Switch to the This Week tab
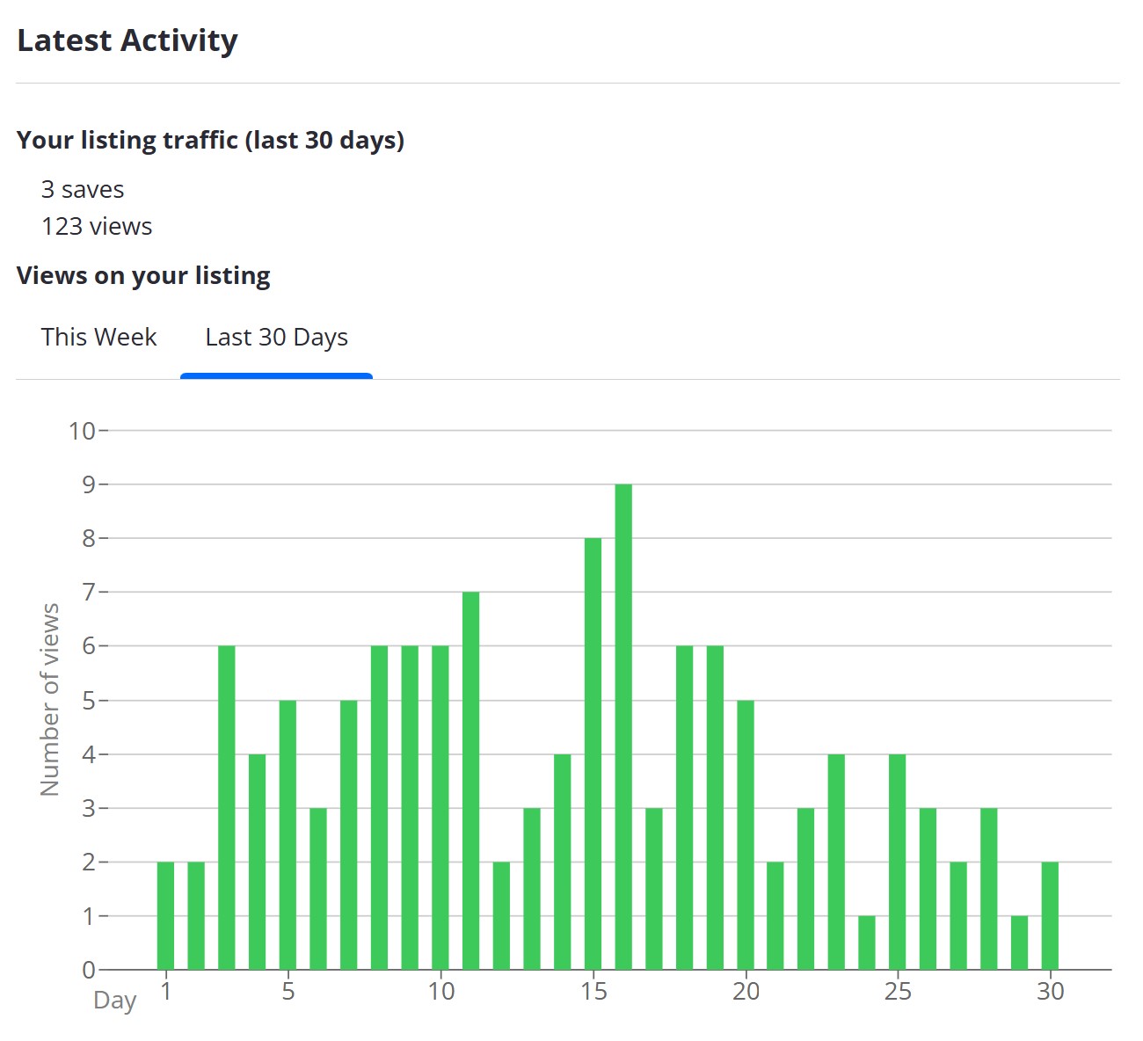The width and height of the screenshot is (1143, 1041). pos(98,338)
